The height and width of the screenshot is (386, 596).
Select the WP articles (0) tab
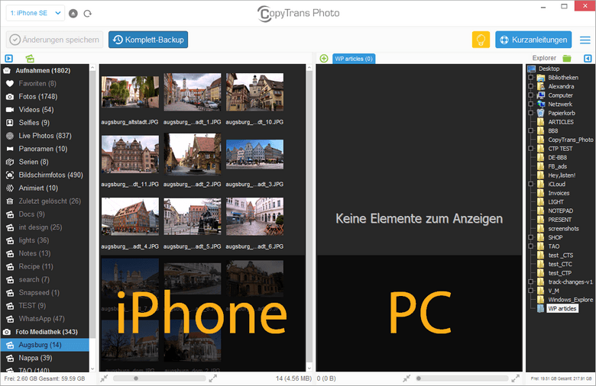354,59
